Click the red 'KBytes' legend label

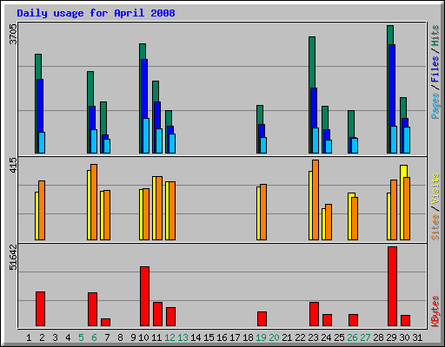pyautogui.click(x=435, y=311)
